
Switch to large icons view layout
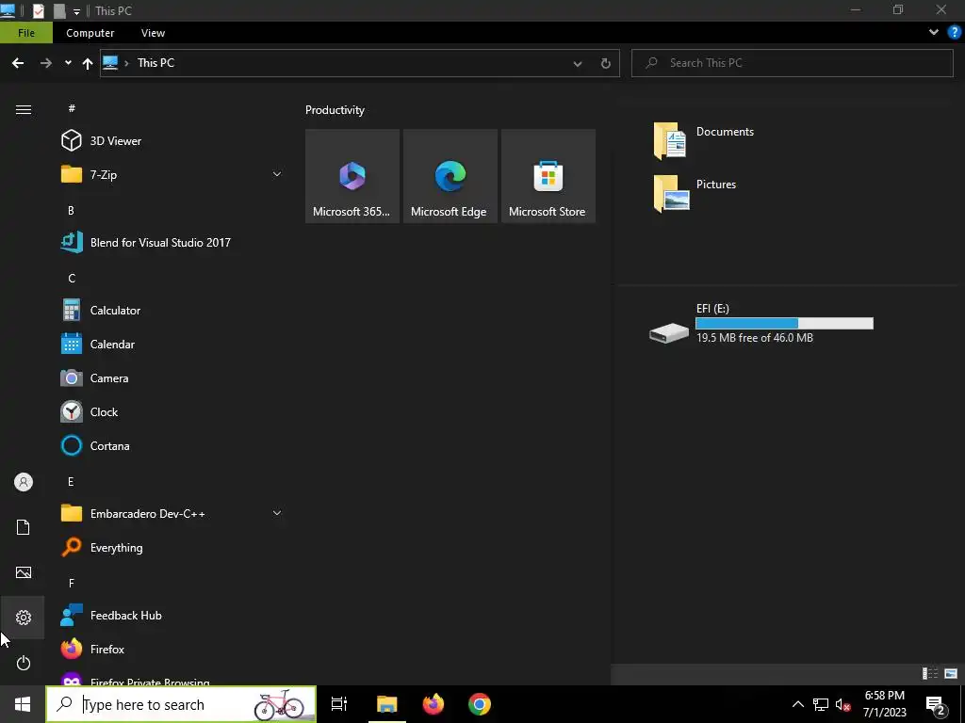click(951, 674)
